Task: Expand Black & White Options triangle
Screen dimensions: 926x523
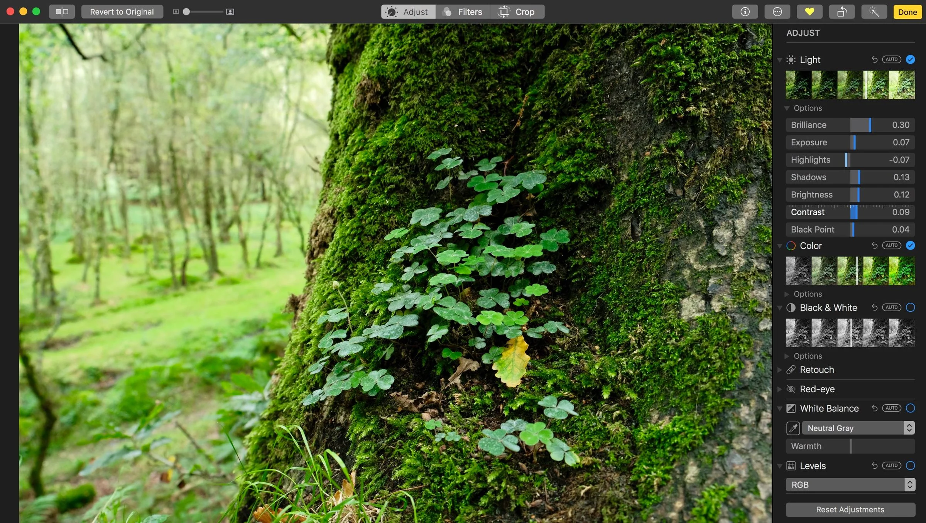Action: point(787,356)
